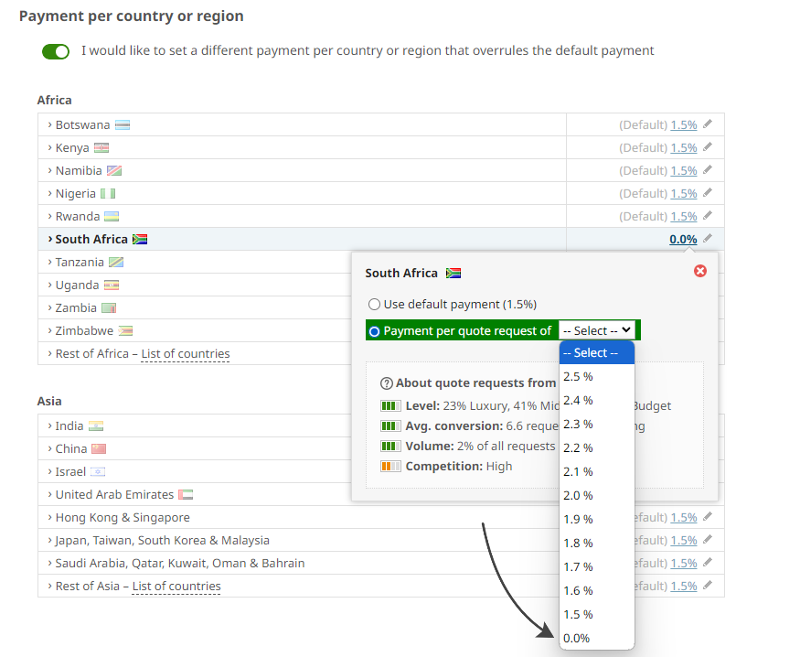Open Rest of Africa list of countries
Screen dimensions: 800x657
pos(186,353)
